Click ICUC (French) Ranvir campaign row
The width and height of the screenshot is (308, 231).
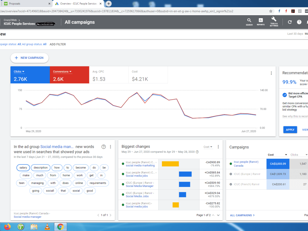(x=246, y=184)
